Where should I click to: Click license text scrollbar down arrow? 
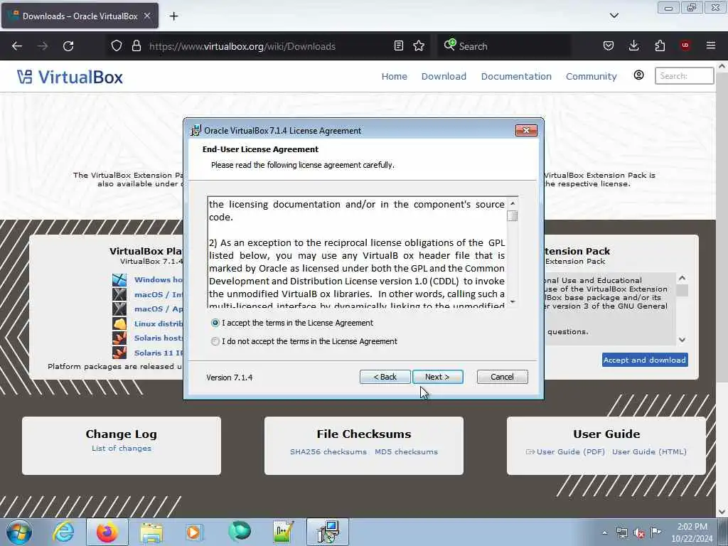513,301
